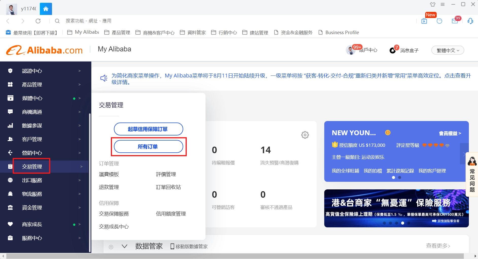This screenshot has height=259, width=478.
Task: Open the 資料管家 bookmark folder
Action: pyautogui.click(x=193, y=32)
